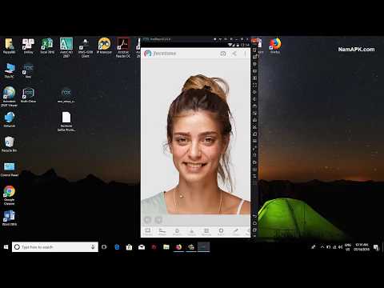The height and width of the screenshot is (288, 384).
Task: Switch to Firefox on the taskbar
Action: pyautogui.click(x=178, y=247)
